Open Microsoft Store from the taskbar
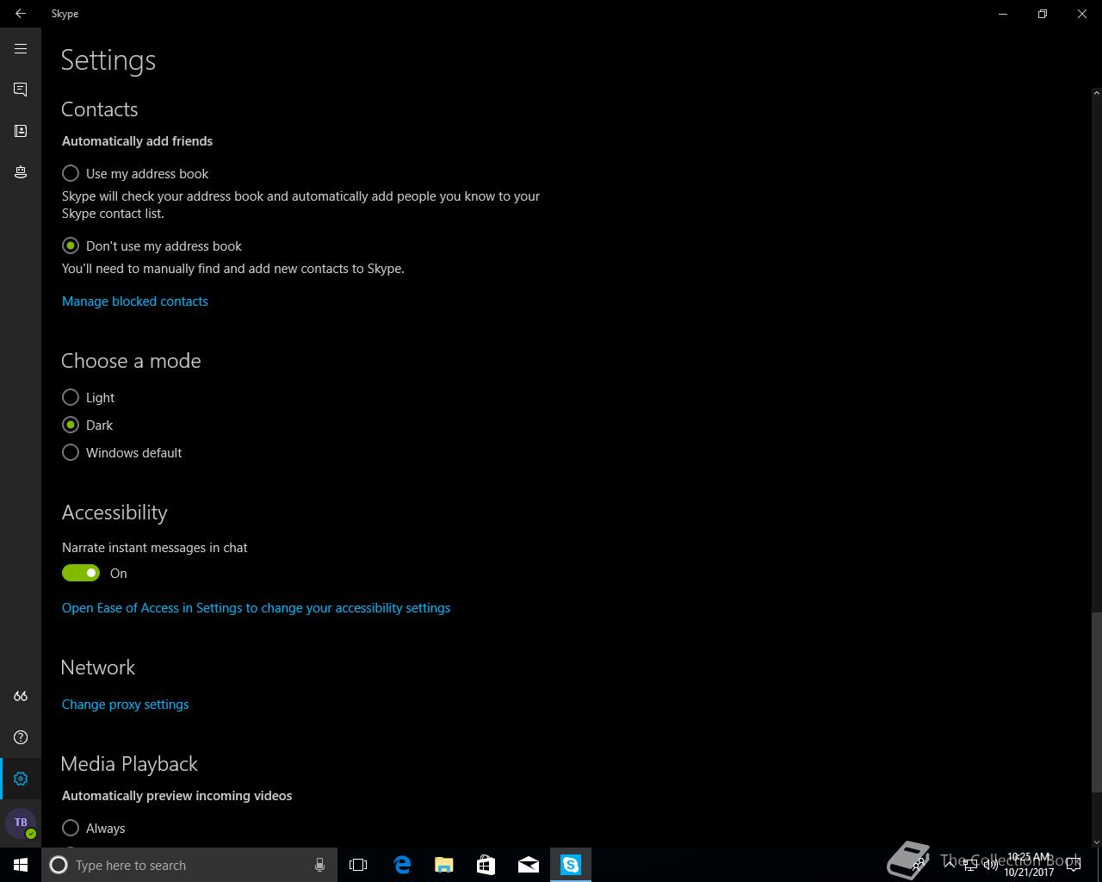 pos(486,865)
